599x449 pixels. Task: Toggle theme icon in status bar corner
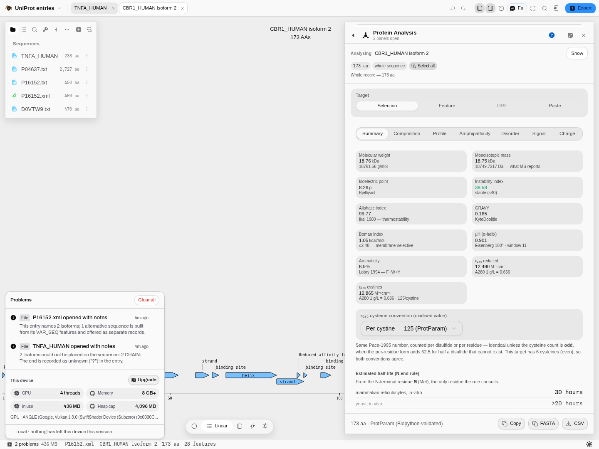(x=589, y=444)
